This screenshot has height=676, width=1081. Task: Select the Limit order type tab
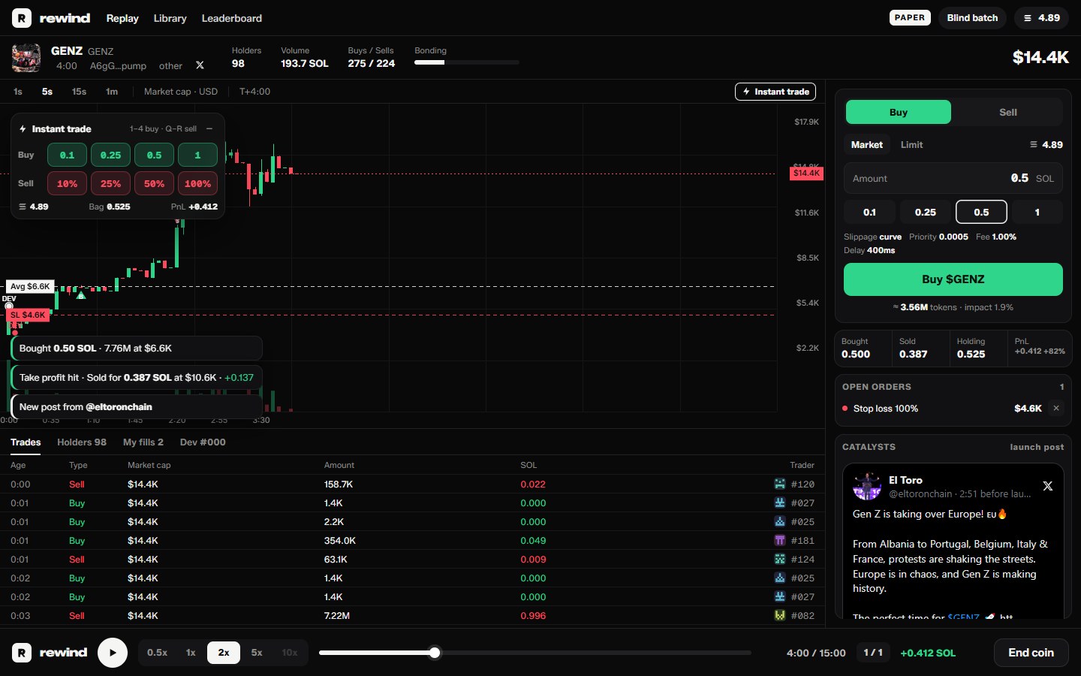coord(911,145)
